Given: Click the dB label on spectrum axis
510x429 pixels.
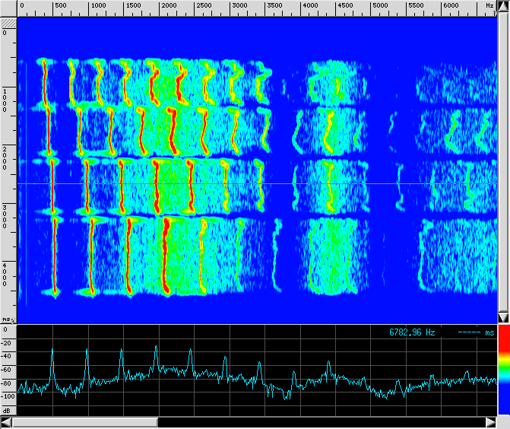Looking at the screenshot, I should [x=6, y=411].
